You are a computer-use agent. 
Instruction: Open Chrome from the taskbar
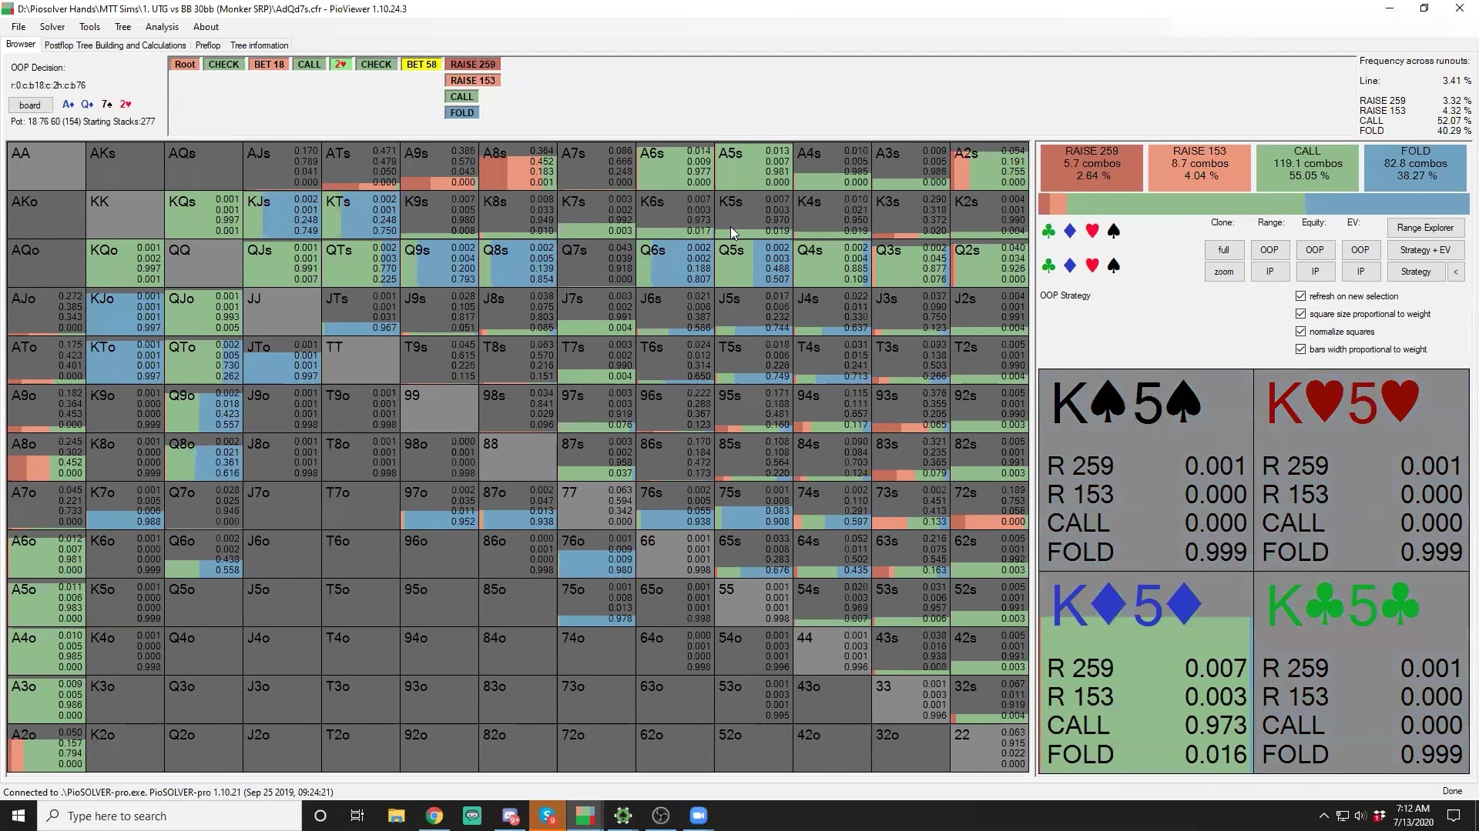coord(434,816)
